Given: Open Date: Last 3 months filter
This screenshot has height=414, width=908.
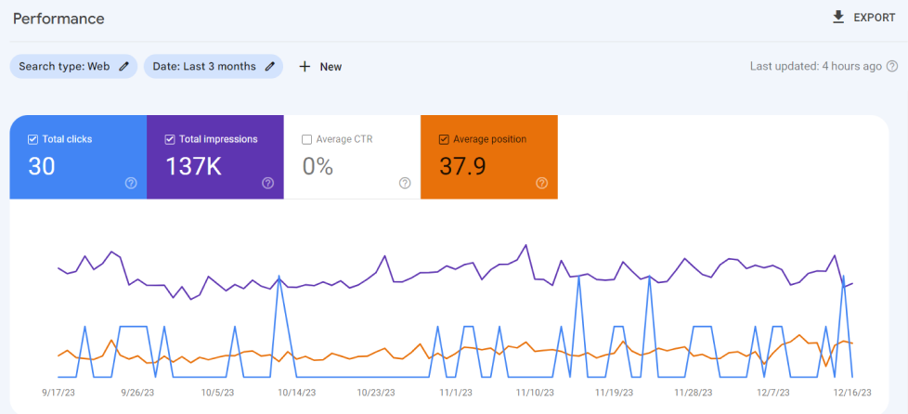Looking at the screenshot, I should [204, 67].
